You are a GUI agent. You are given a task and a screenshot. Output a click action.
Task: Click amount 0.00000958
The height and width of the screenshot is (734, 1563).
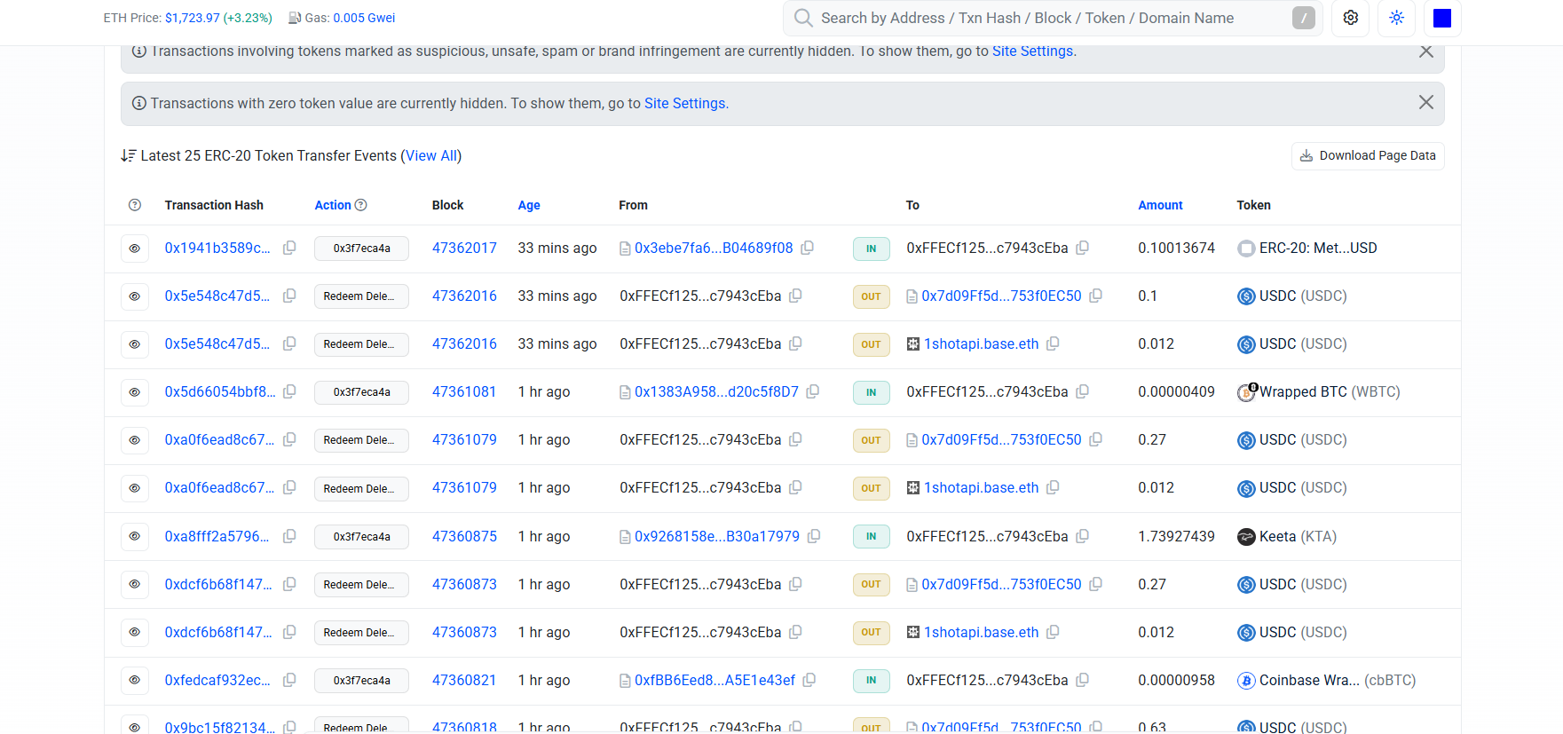[1176, 681]
